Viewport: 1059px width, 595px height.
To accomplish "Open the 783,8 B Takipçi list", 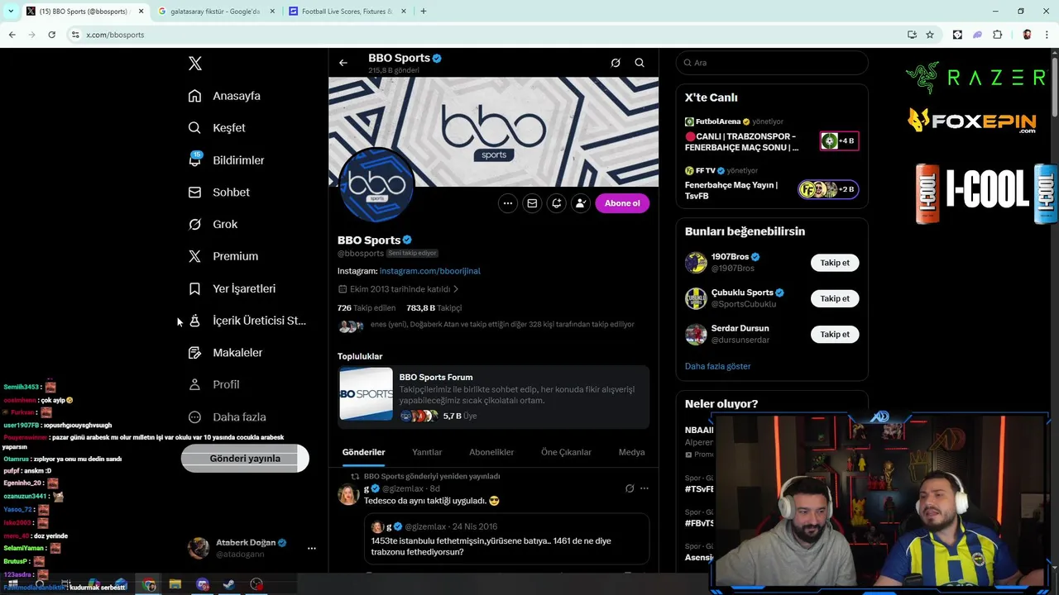I will [434, 308].
